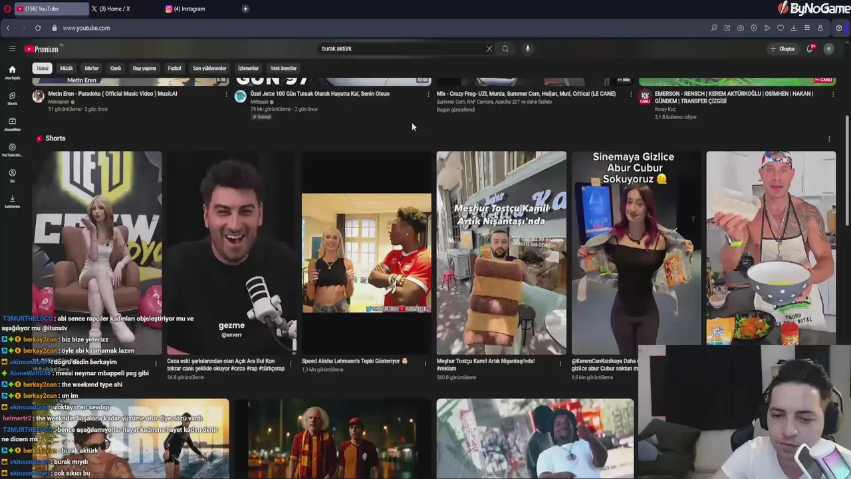Viewport: 851px width, 479px height.
Task: Start voice search with microphone icon
Action: tap(527, 49)
